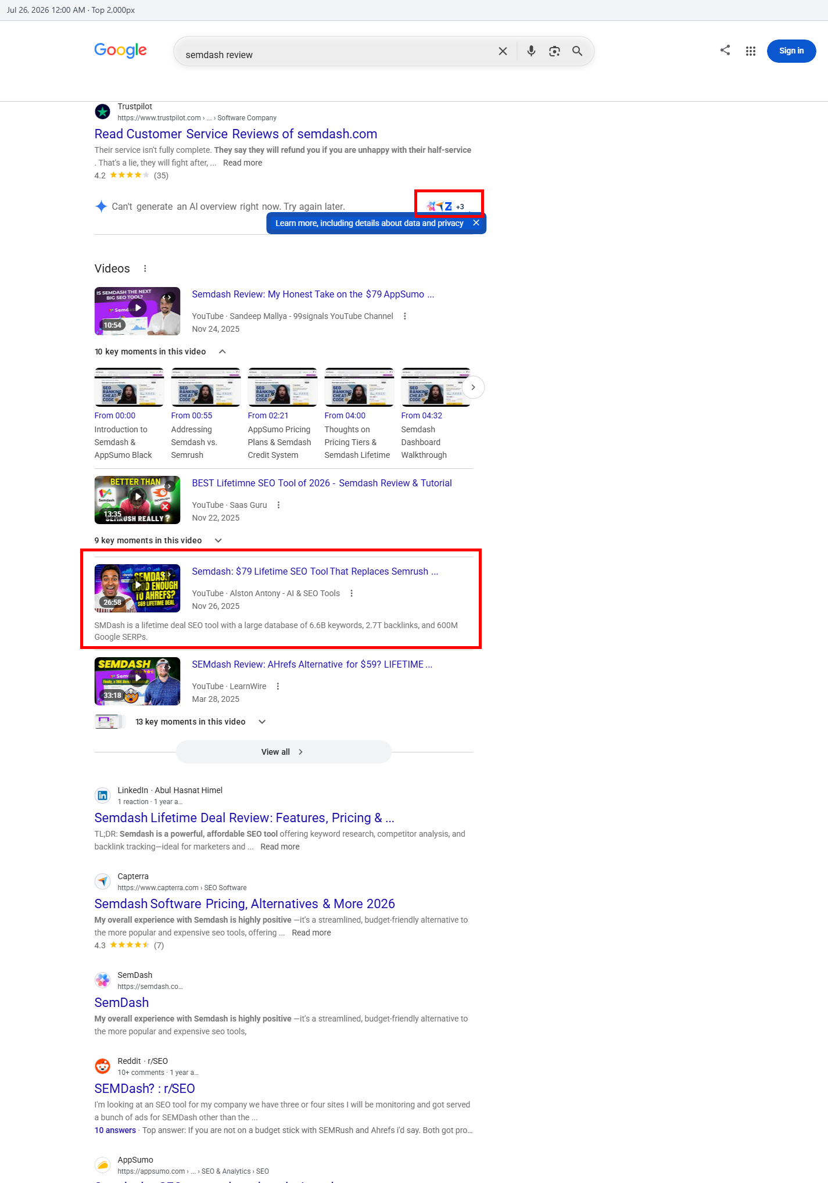828x1183 pixels.
Task: Submit search with magnifying glass icon
Action: (x=577, y=51)
